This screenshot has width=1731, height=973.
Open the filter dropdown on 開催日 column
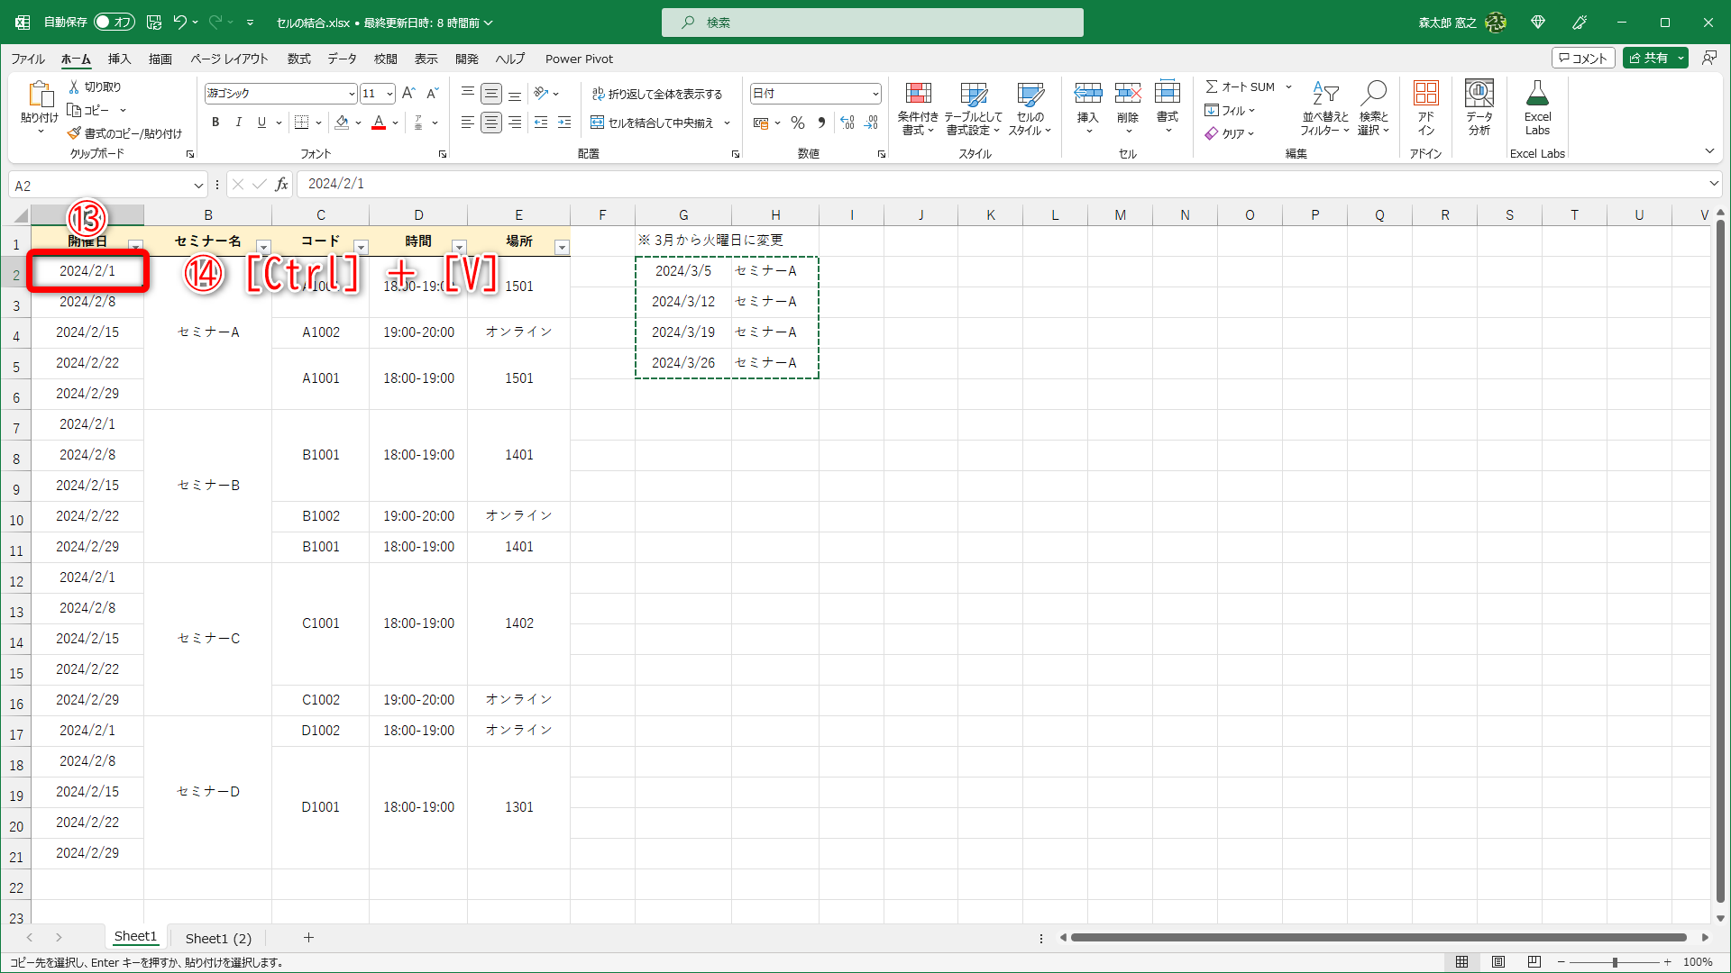coord(136,245)
